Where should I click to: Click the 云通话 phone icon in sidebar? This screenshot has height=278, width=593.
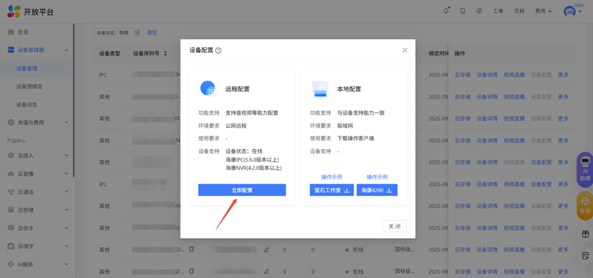pyautogui.click(x=11, y=192)
